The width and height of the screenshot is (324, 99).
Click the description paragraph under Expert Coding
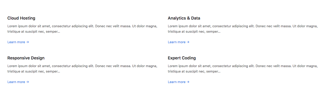(243, 69)
